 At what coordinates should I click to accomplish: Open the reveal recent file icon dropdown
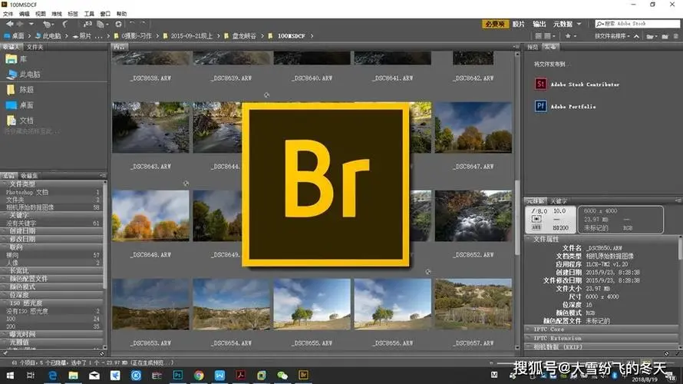pos(48,24)
